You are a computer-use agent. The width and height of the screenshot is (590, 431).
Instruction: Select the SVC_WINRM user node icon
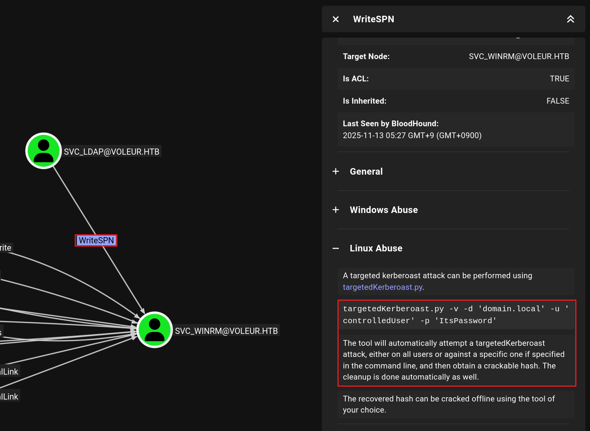[154, 330]
